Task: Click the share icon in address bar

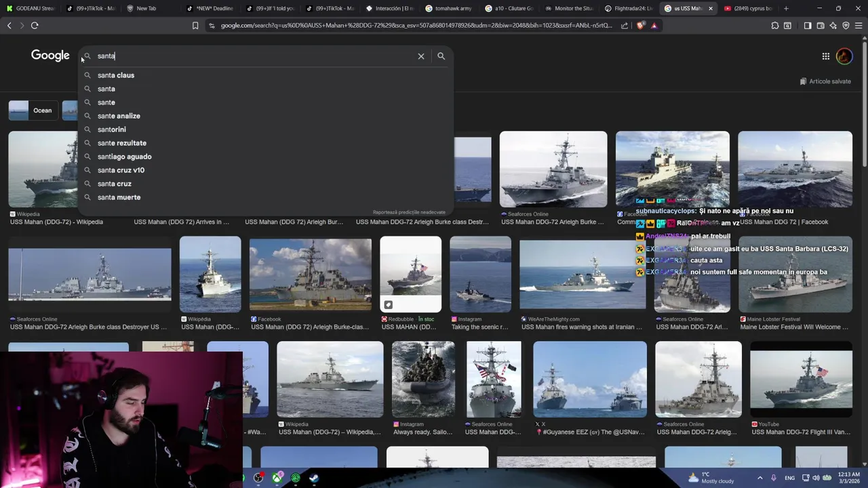Action: tap(625, 26)
